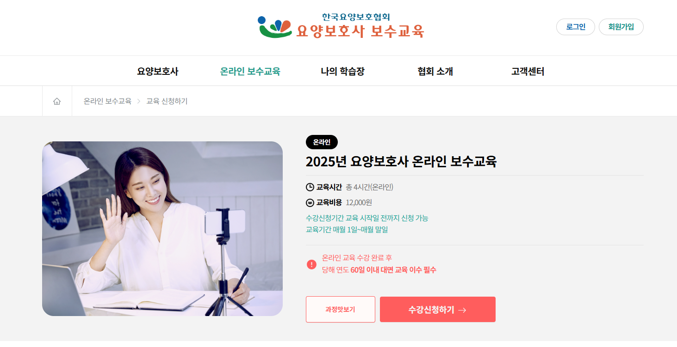The height and width of the screenshot is (347, 677).
Task: Click the 과정맛보기 button
Action: pos(341,309)
